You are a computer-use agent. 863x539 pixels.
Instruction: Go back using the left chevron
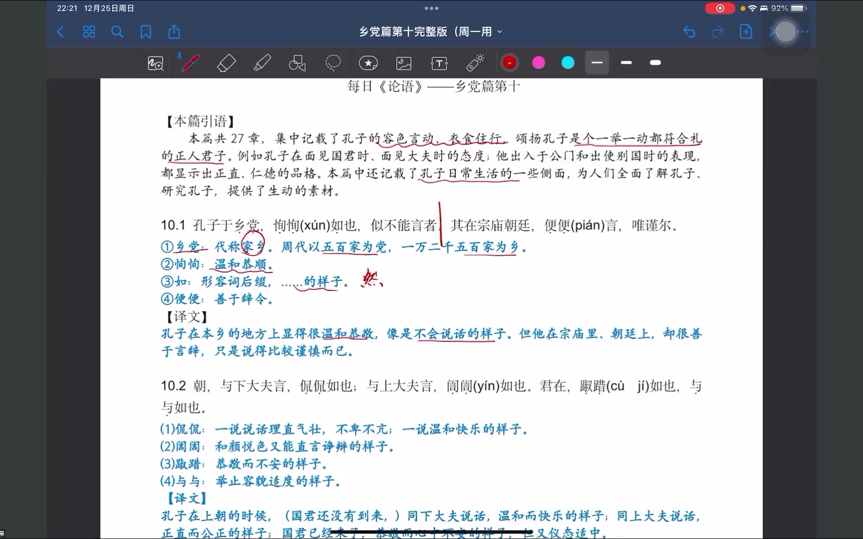pos(60,32)
